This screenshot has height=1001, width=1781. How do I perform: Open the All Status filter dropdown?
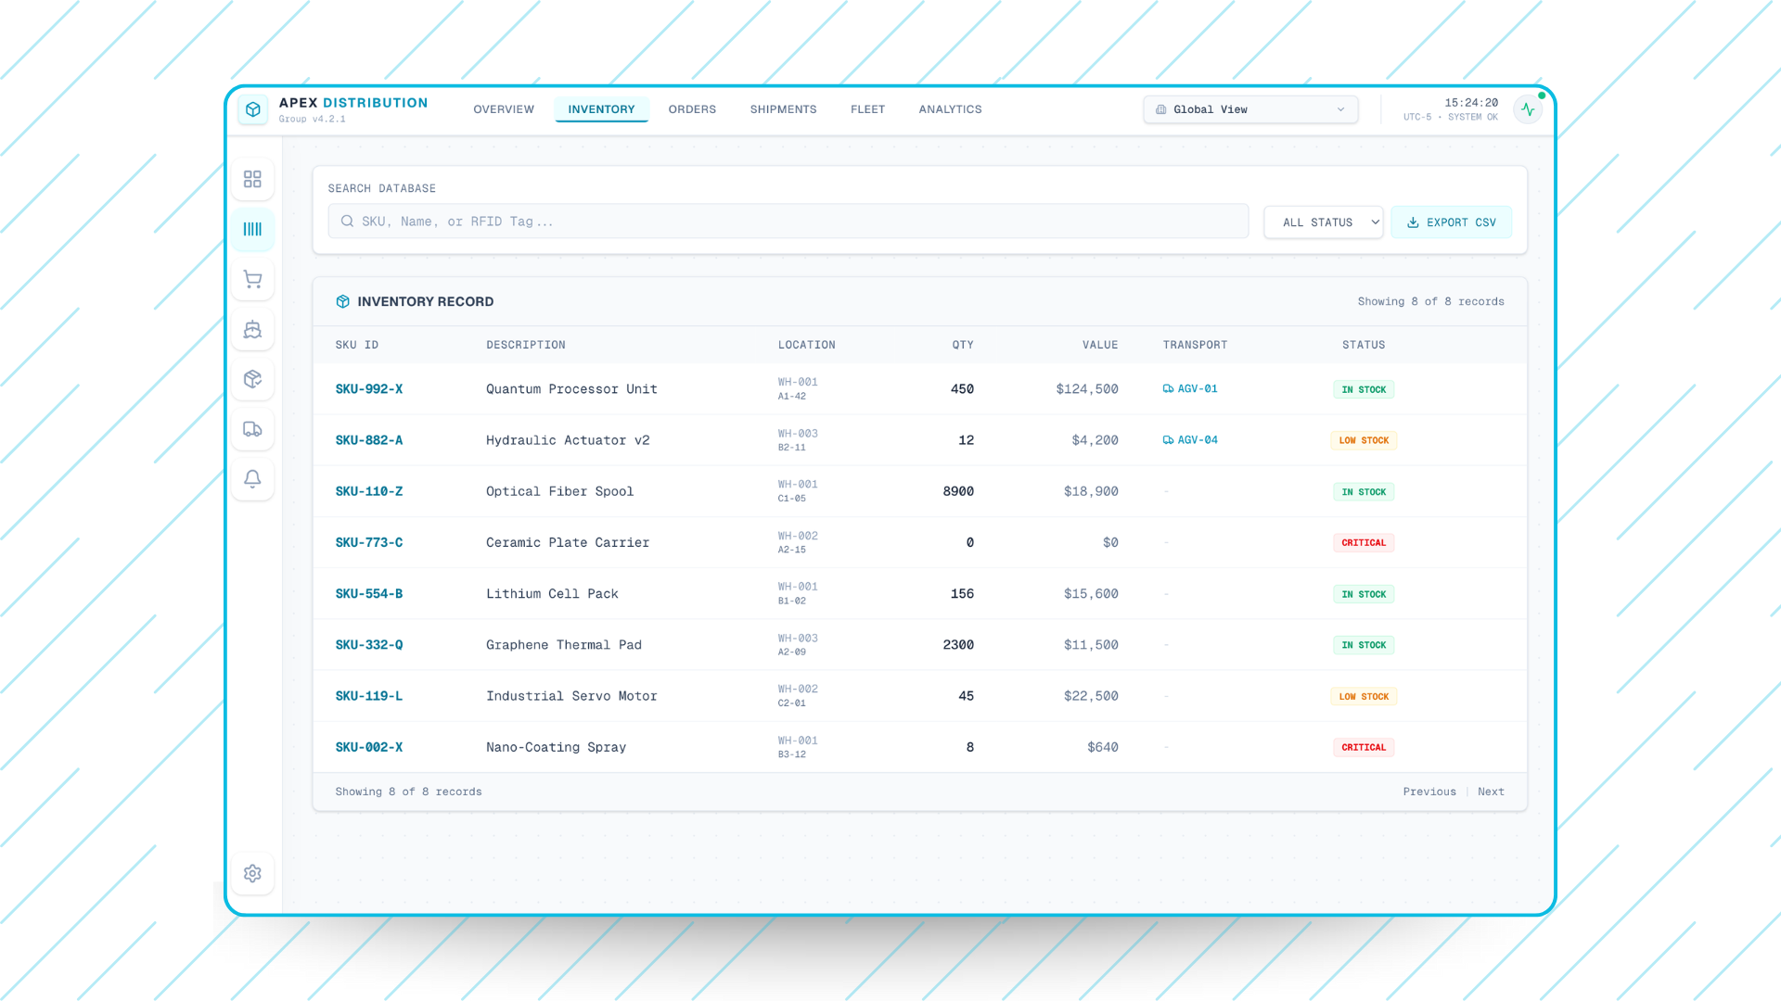1323,222
